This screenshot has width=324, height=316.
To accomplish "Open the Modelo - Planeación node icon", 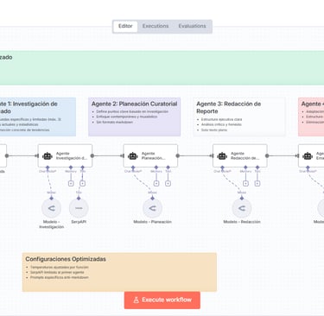I will pyautogui.click(x=152, y=208).
